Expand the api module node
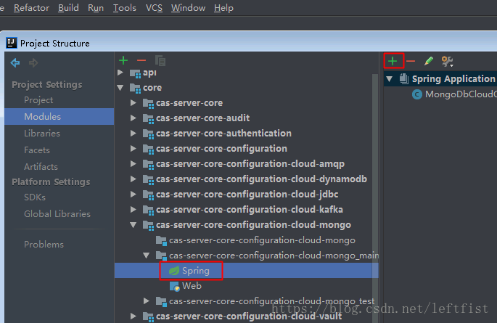The width and height of the screenshot is (497, 323). (120, 73)
